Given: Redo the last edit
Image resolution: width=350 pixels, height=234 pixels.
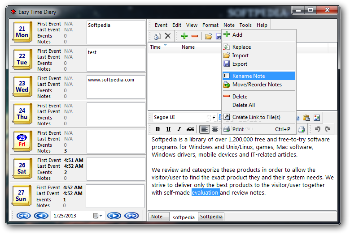Looking at the screenshot, I should pos(328,129).
